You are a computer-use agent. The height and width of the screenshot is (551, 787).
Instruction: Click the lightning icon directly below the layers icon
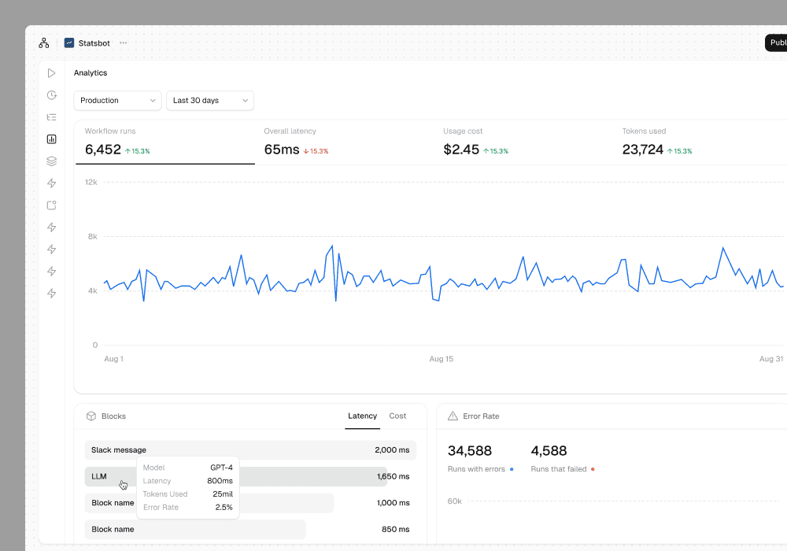52,183
